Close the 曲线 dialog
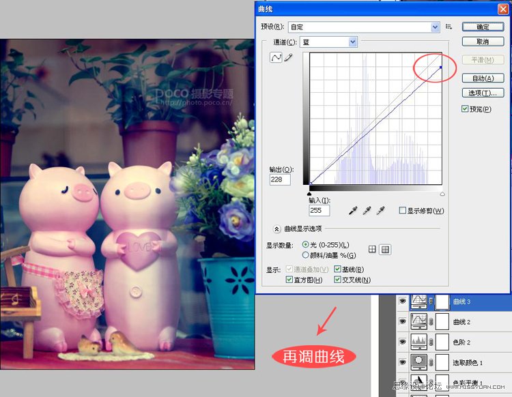512x397 pixels. pos(503,9)
